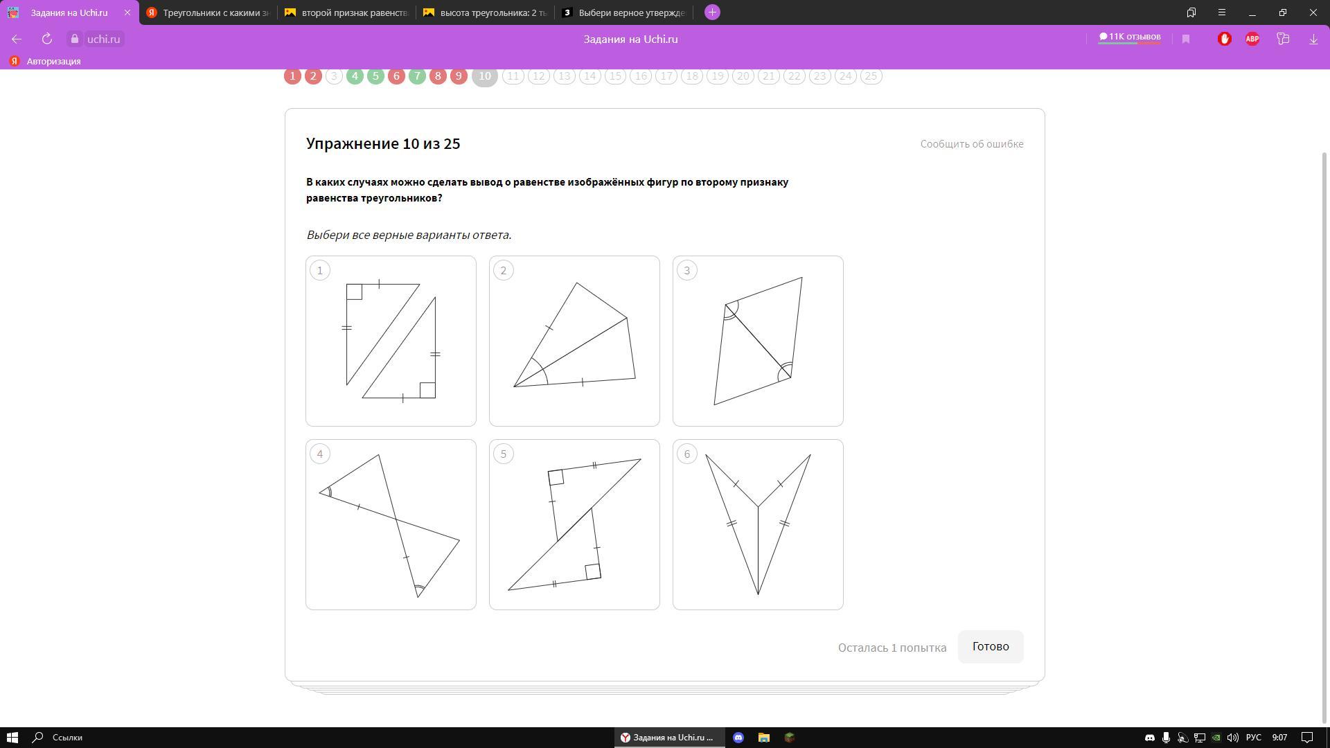Open the ABP adblock extension icon
This screenshot has width=1330, height=748.
pyautogui.click(x=1252, y=39)
